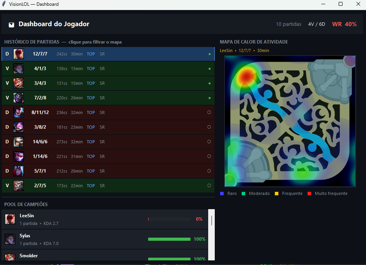The height and width of the screenshot is (265, 366).
Task: Open the Sylas champion icon in Pool de Campeões
Action: (10, 239)
